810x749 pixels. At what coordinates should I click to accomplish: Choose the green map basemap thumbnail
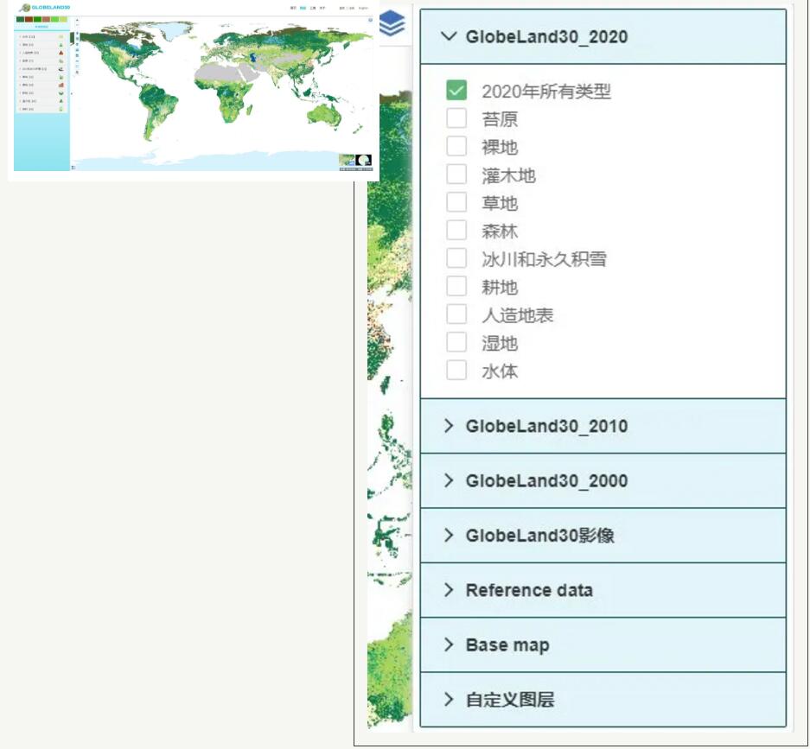click(x=347, y=160)
